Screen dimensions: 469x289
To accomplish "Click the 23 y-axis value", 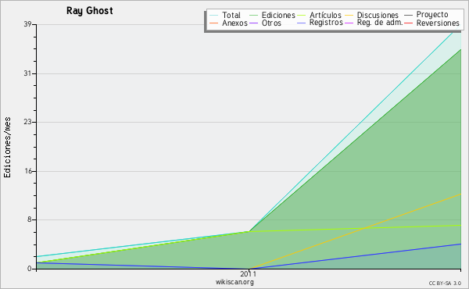I will click(28, 122).
